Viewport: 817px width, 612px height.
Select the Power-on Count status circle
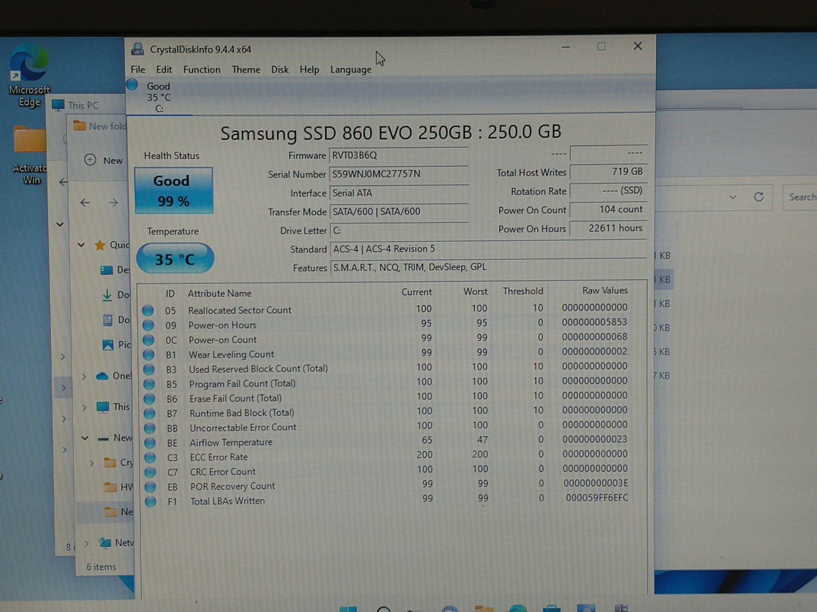pyautogui.click(x=149, y=340)
